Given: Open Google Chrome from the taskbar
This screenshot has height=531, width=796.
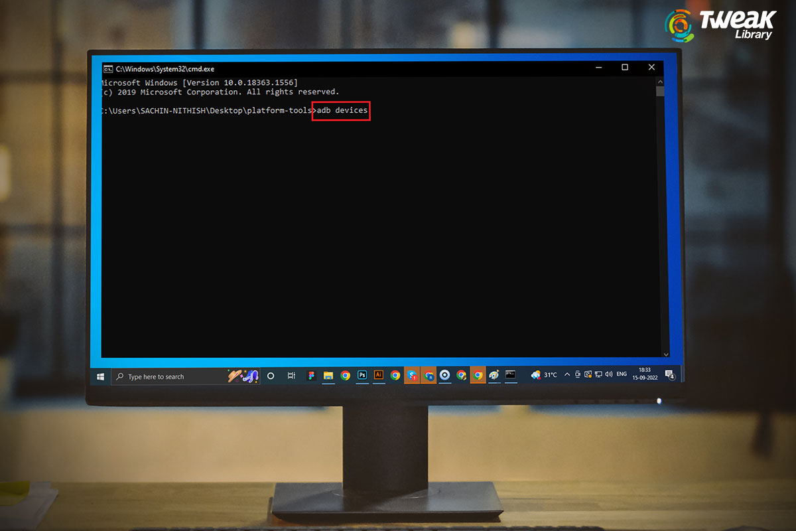Looking at the screenshot, I should pos(344,375).
